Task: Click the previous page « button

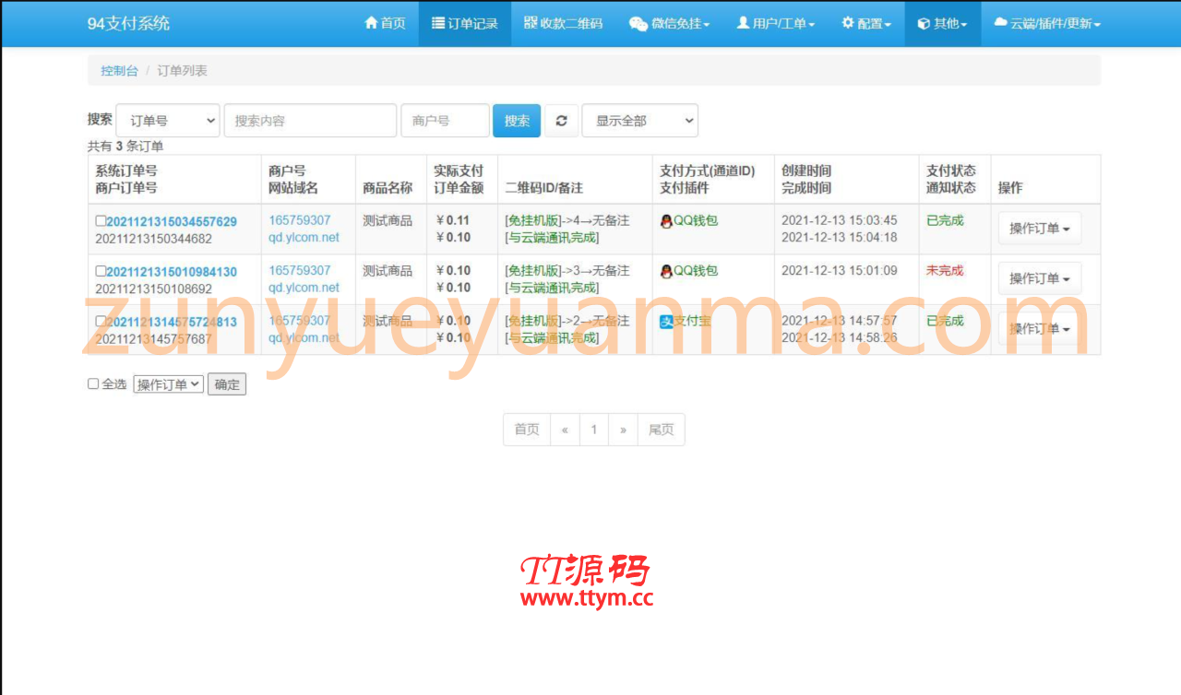Action: 565,430
